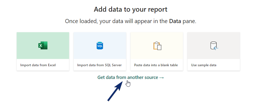Click the blue SQL database icon
Viewport: 257px width, 105px height.
[x=100, y=46]
